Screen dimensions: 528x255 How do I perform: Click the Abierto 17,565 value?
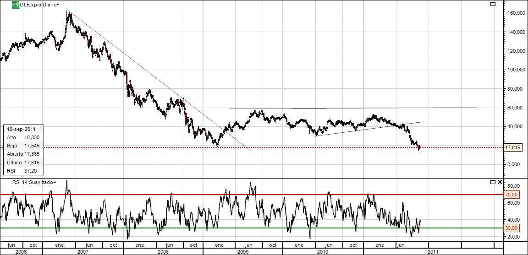pos(33,154)
